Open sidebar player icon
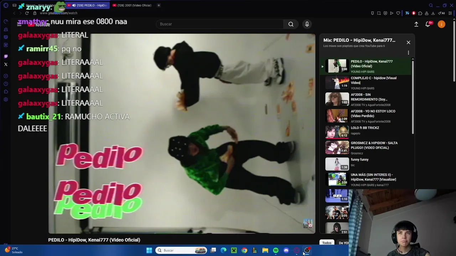The width and height of the screenshot is (456, 256). coord(6,76)
